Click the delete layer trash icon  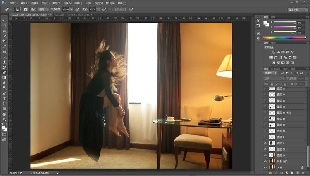tap(302, 173)
